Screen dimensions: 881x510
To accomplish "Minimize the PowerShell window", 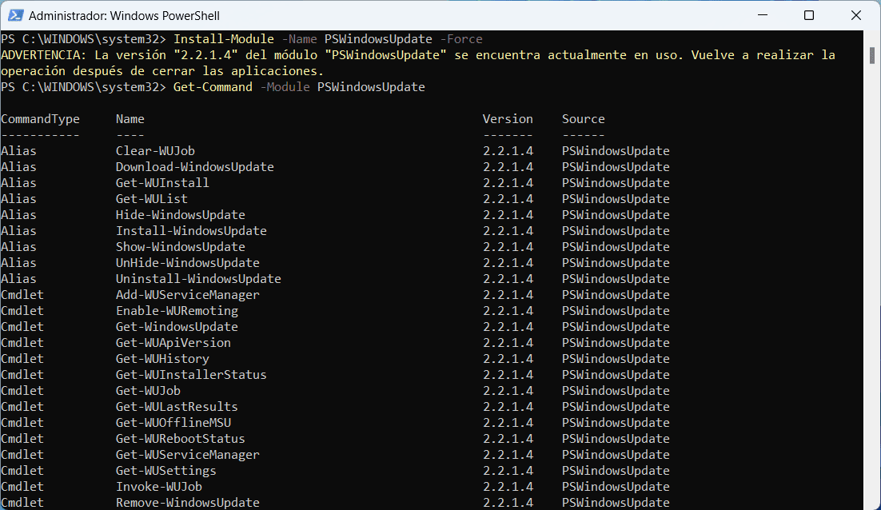I will (763, 15).
